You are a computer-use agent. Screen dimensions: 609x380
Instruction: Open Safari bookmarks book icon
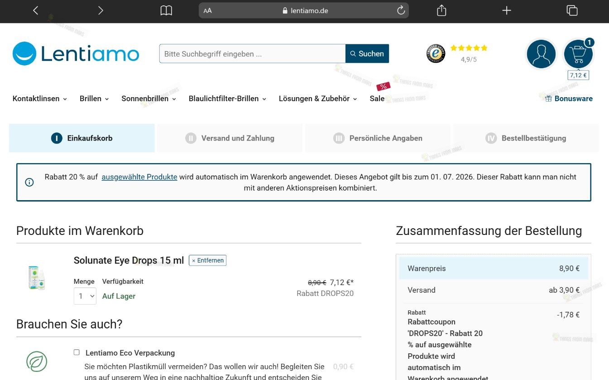pos(166,10)
